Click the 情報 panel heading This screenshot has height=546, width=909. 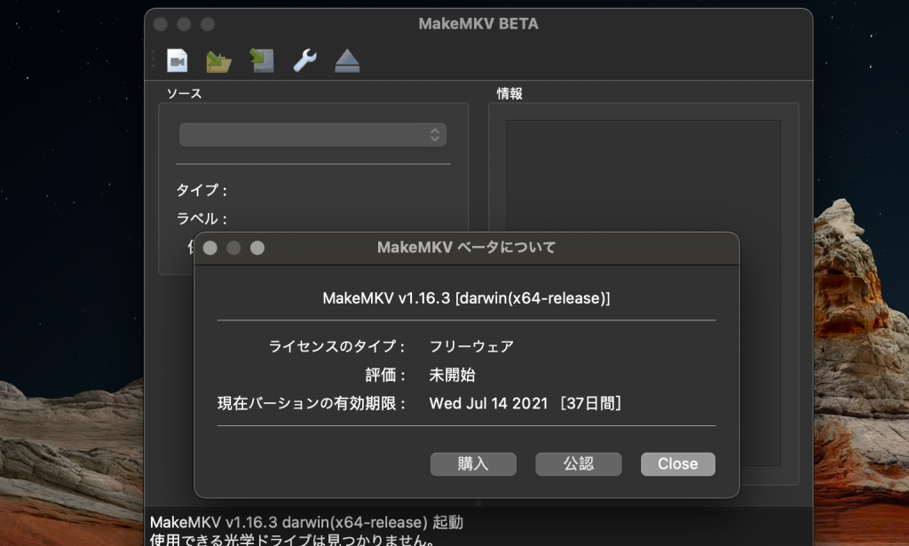[510, 93]
